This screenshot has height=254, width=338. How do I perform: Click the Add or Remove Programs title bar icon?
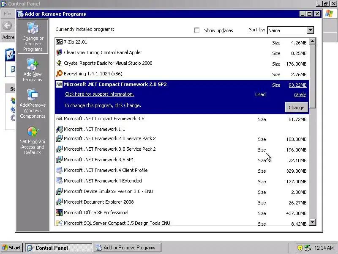(x=20, y=14)
